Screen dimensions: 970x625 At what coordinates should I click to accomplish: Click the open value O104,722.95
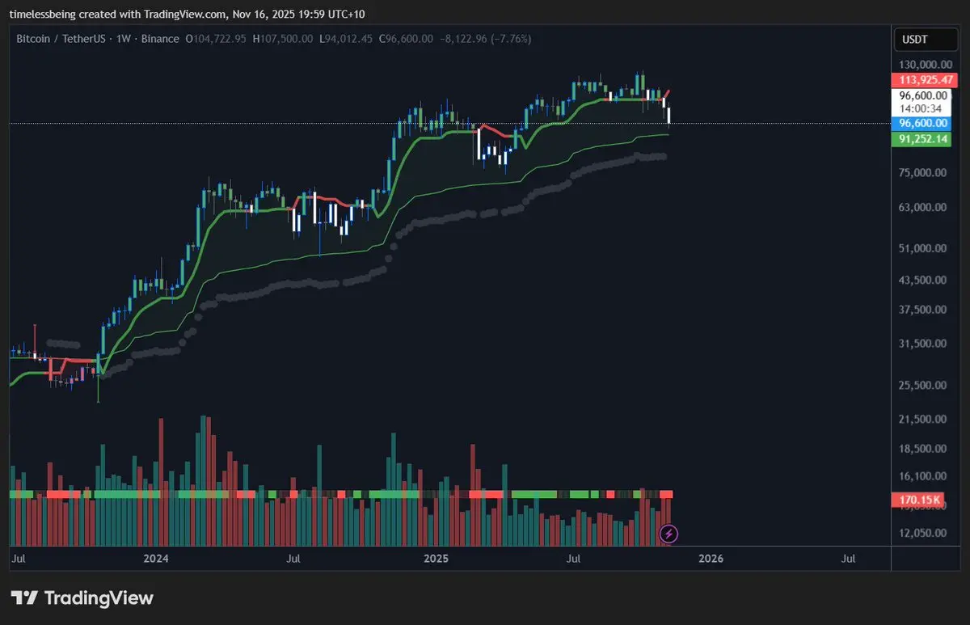pyautogui.click(x=216, y=39)
